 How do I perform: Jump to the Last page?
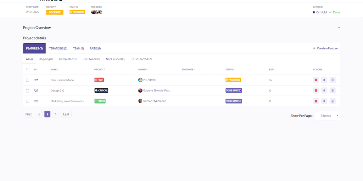[66, 114]
